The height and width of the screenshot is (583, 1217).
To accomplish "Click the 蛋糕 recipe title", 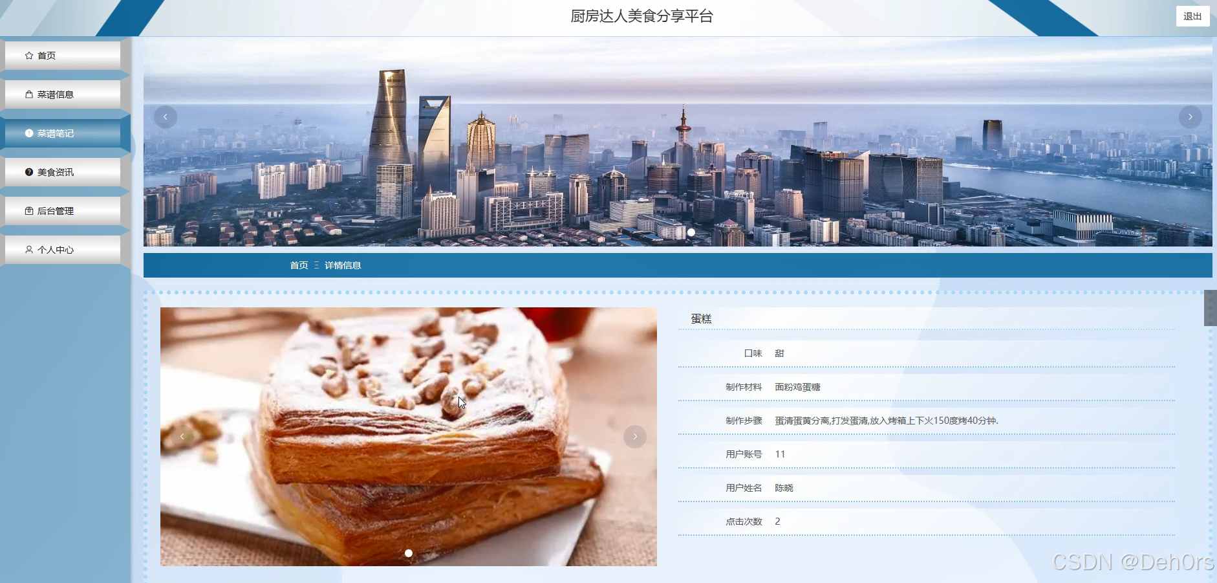I will click(x=701, y=319).
